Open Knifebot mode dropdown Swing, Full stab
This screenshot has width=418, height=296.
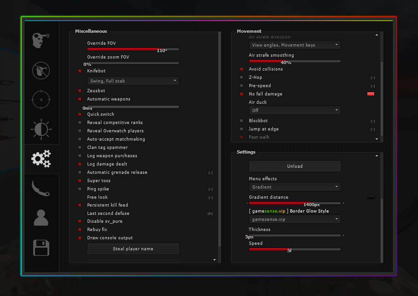click(x=133, y=81)
